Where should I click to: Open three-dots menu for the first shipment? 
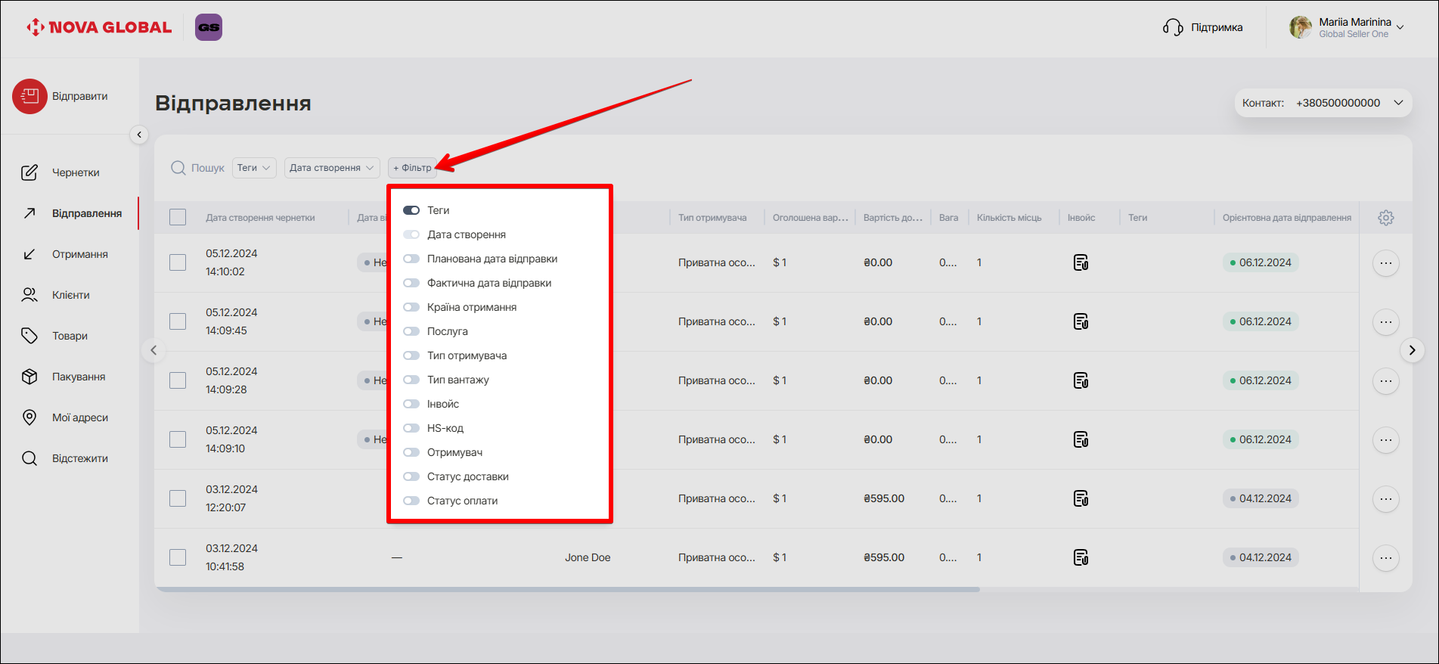coord(1385,263)
